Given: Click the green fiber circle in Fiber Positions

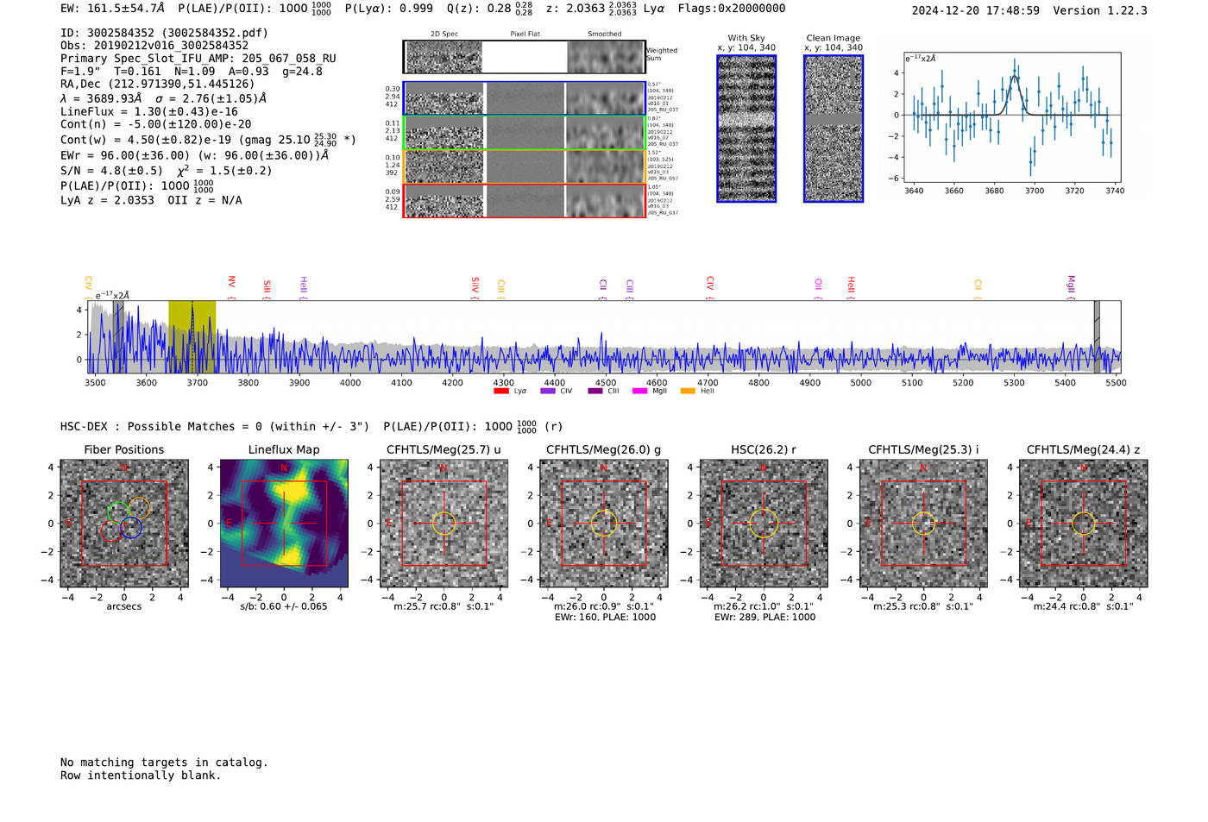Looking at the screenshot, I should [118, 512].
